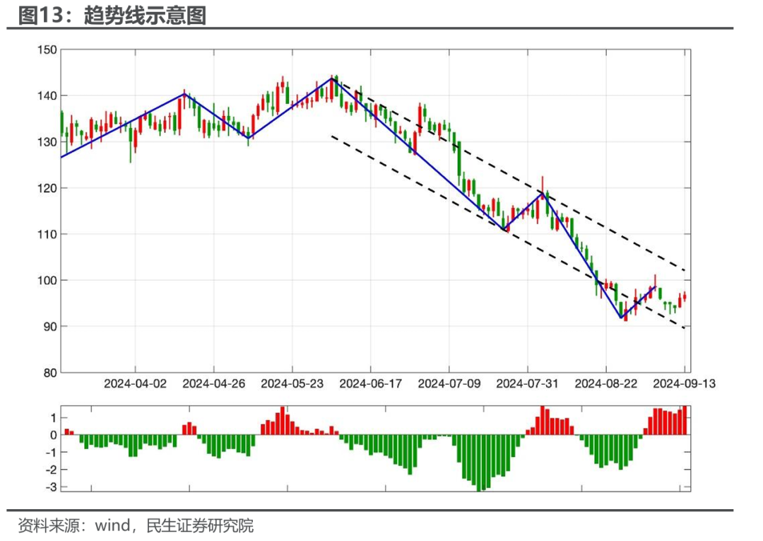The height and width of the screenshot is (541, 763).
Task: Click the source note 资料来源：wind，民生证券研究院
Action: 136,526
